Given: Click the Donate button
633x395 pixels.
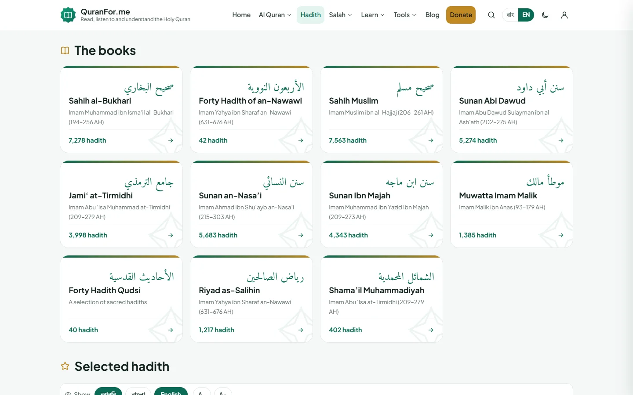Looking at the screenshot, I should [461, 15].
